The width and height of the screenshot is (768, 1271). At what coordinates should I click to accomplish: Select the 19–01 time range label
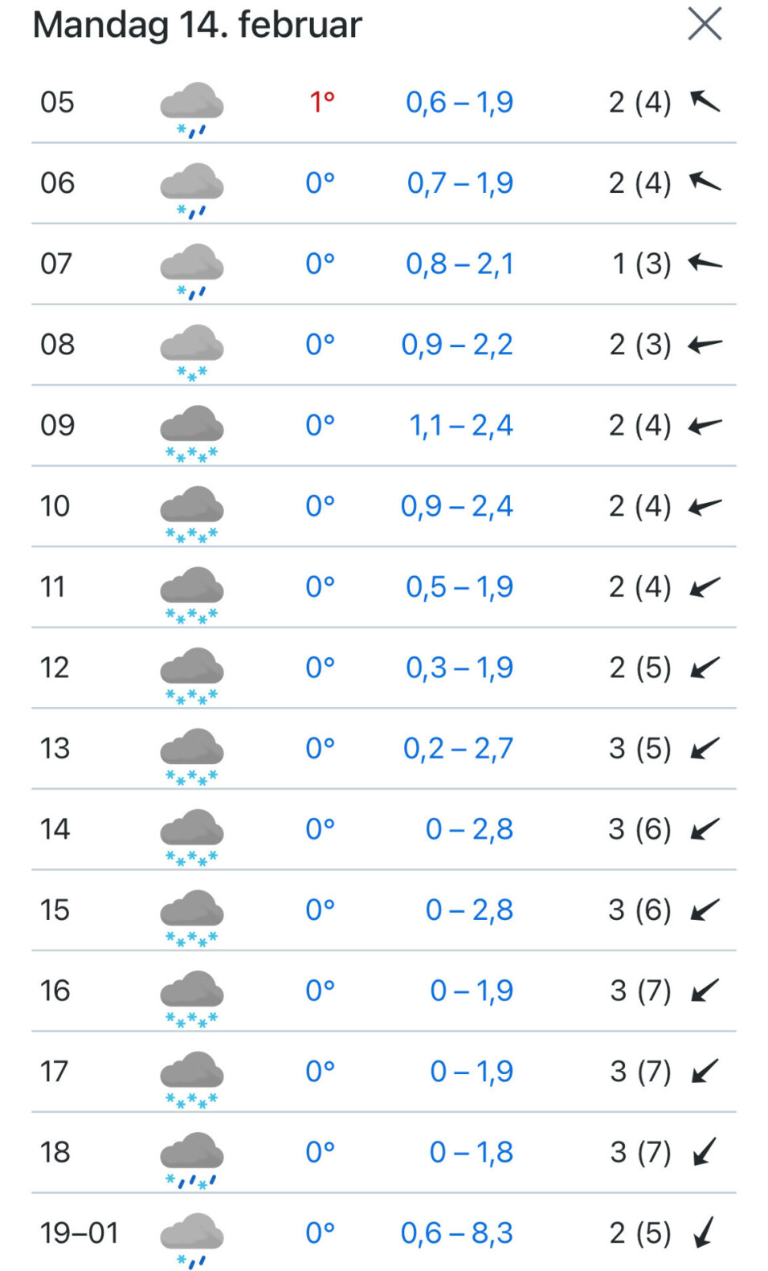pos(79,1232)
